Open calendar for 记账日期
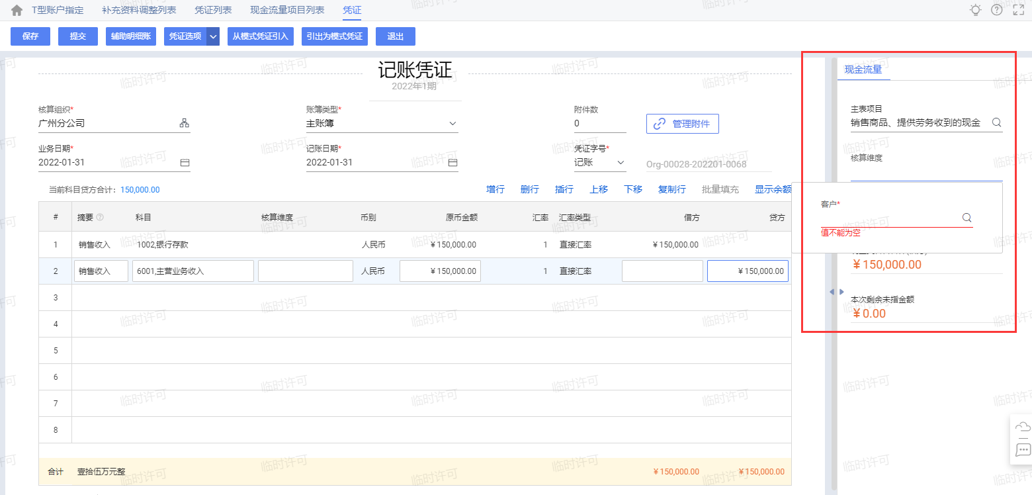This screenshot has height=495, width=1032. 453,162
